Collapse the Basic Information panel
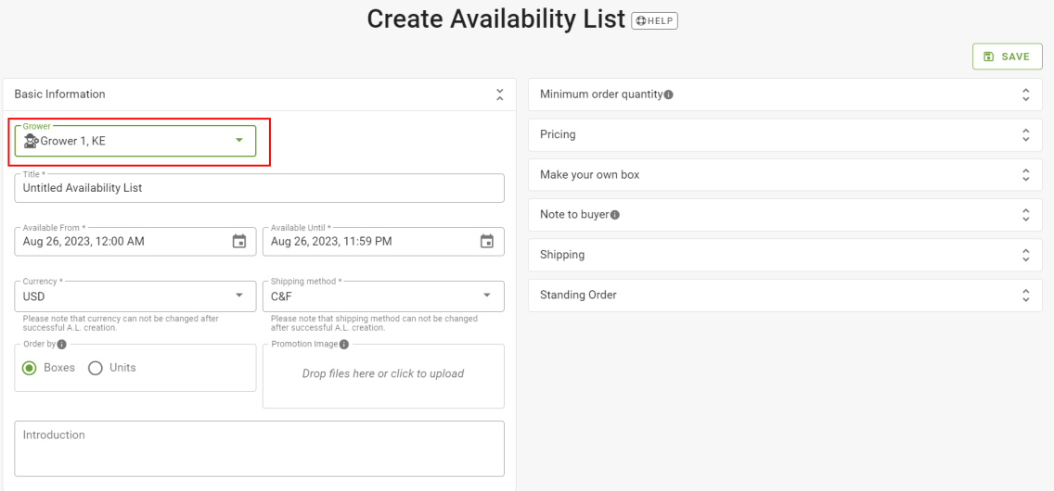The width and height of the screenshot is (1054, 491). click(x=499, y=94)
